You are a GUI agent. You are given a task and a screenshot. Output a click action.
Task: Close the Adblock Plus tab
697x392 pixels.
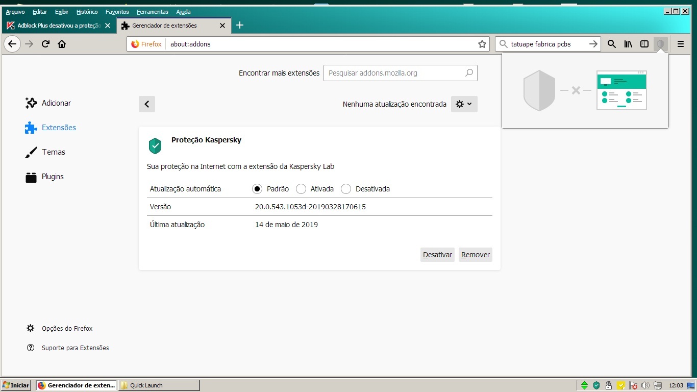[x=107, y=26]
